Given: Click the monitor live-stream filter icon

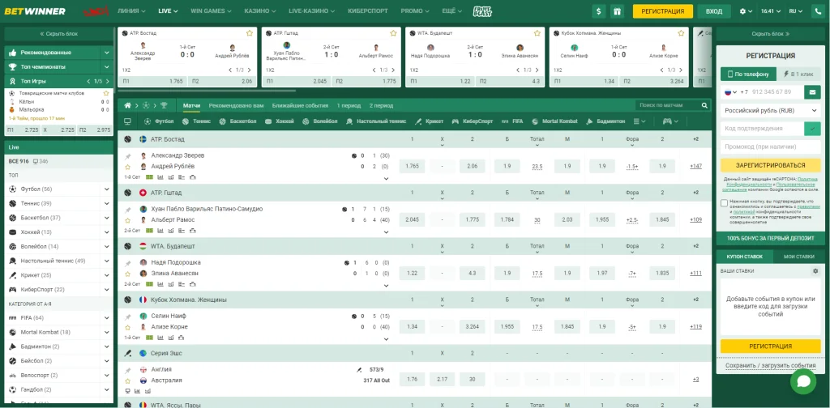Looking at the screenshot, I should coord(127,121).
